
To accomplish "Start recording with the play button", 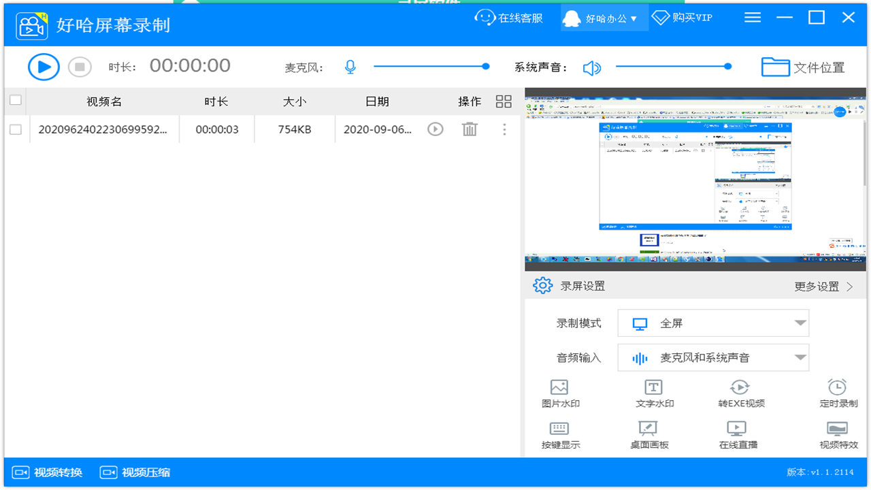I will [43, 66].
